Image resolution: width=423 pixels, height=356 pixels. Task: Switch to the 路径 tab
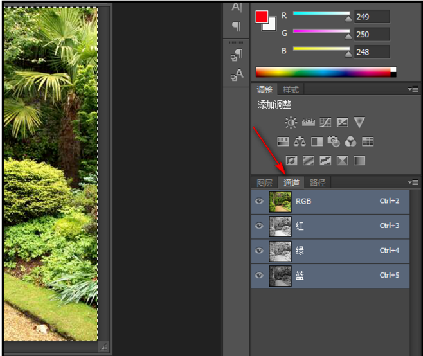(318, 183)
